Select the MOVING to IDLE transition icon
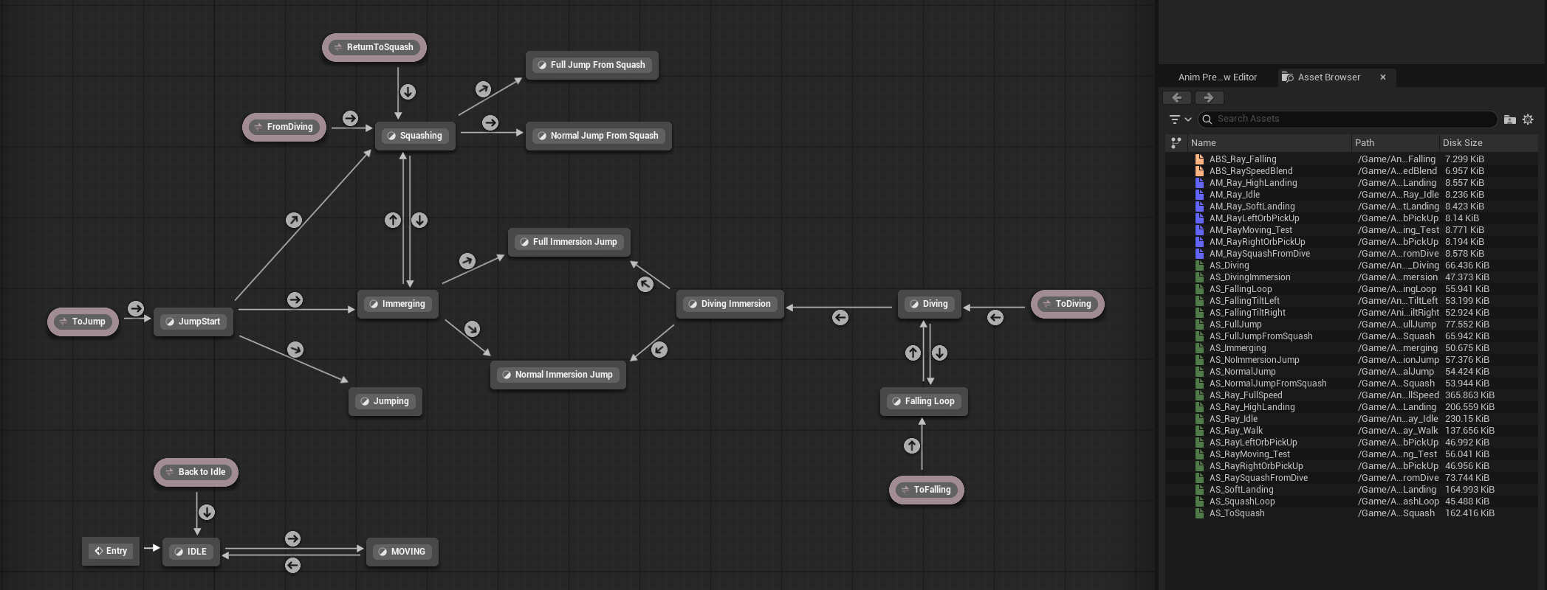Image resolution: width=1547 pixels, height=590 pixels. [292, 566]
